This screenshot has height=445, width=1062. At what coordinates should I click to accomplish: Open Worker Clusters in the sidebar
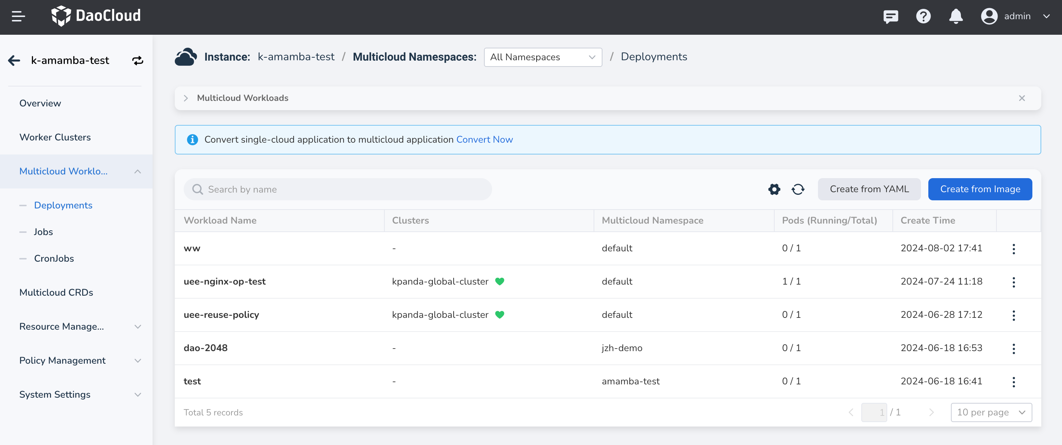55,137
